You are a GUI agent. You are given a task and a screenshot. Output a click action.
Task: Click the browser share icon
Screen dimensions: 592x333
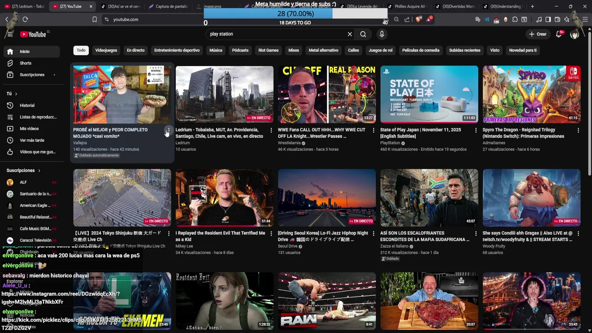click(x=407, y=19)
